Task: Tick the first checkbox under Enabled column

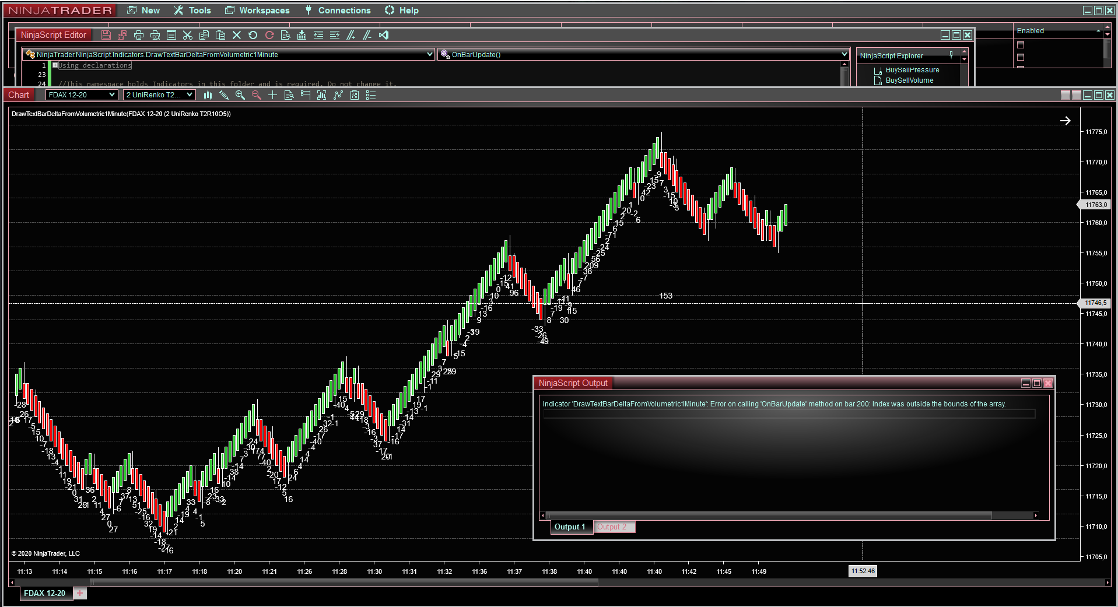Action: point(1021,45)
